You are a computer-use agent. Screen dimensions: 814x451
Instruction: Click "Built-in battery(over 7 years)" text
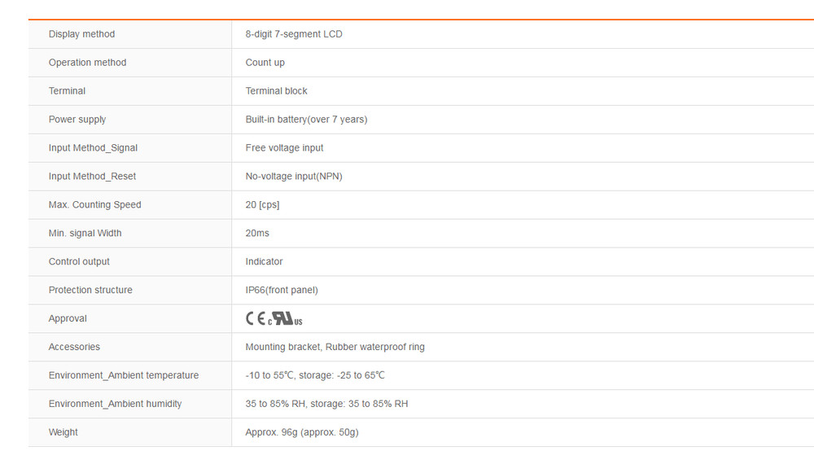pyautogui.click(x=306, y=120)
